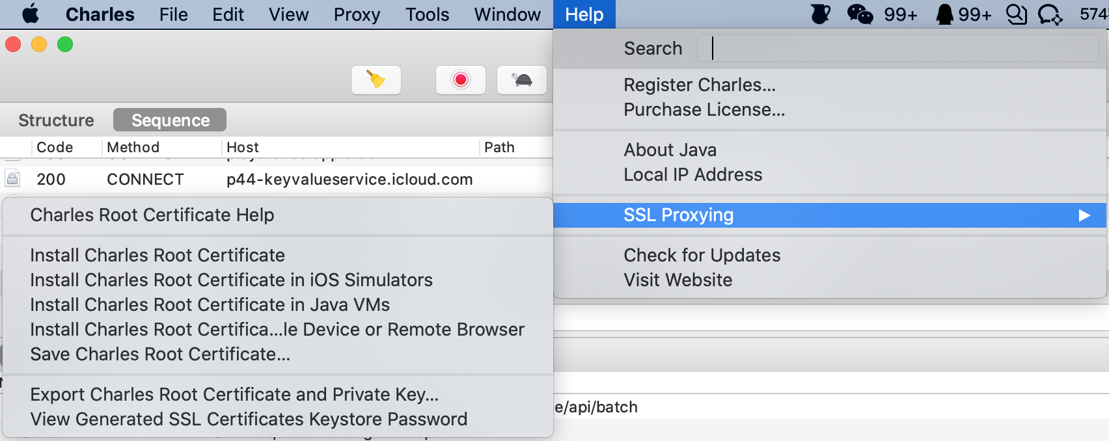Open the Proxy menu
This screenshot has width=1109, height=441.
point(357,14)
